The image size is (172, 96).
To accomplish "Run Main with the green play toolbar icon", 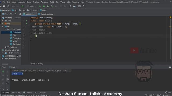I will [x=40, y=6].
